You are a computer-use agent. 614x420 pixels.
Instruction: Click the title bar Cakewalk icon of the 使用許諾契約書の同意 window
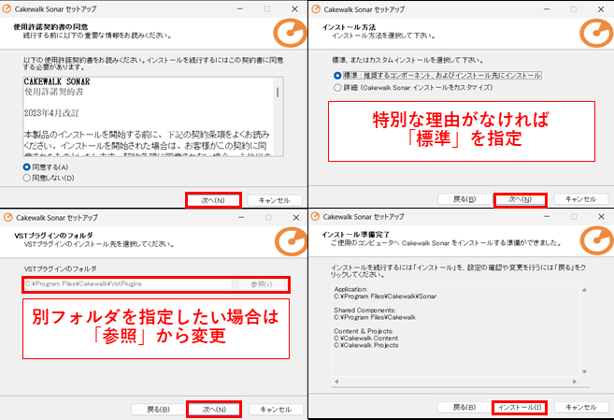point(7,8)
